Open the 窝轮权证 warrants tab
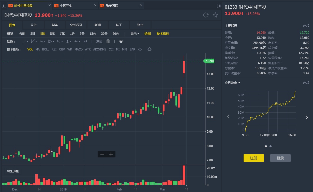 pyautogui.click(x=76, y=25)
